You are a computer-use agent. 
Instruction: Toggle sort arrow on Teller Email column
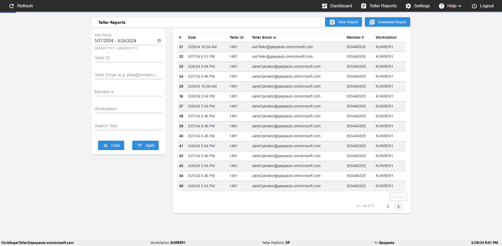click(275, 38)
